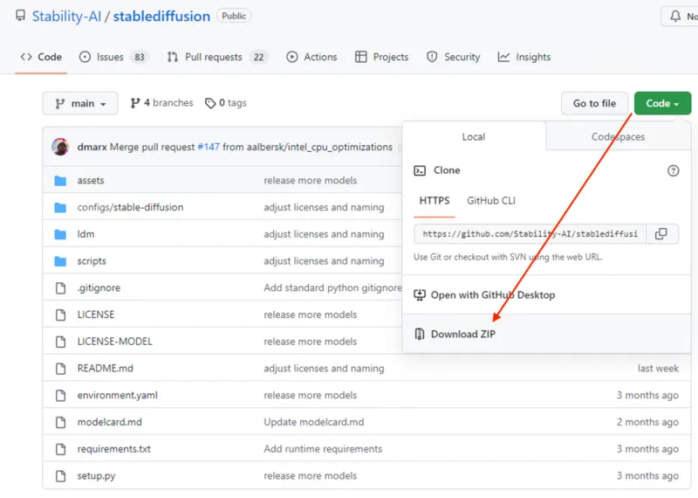Click the environment.yaml file icon

coord(60,395)
